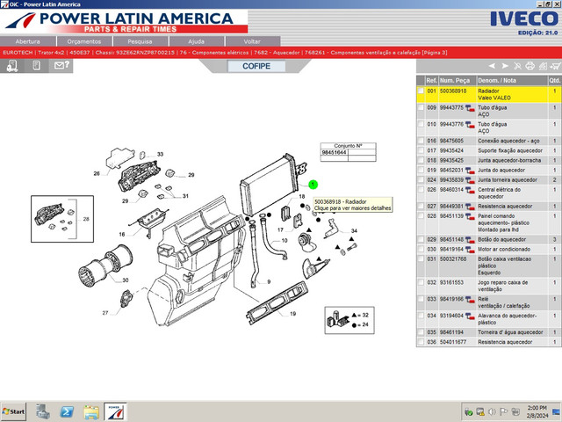Check the box for ref 010 Tubo d'água
Viewport: 562px width, 422px height.
tap(421, 124)
